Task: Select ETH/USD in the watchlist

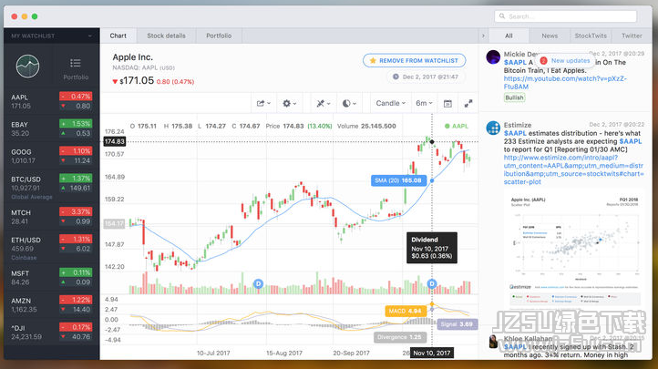Action: click(x=52, y=248)
